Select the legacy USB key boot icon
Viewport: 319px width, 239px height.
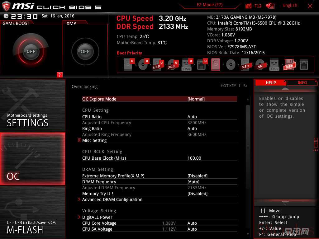(x=274, y=65)
